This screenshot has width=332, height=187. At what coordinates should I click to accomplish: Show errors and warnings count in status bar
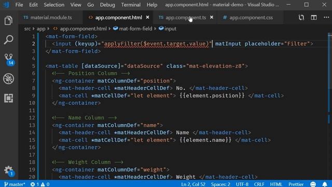point(40,184)
